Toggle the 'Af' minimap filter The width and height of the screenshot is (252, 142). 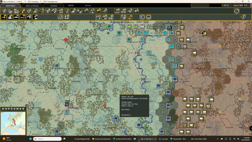(x=17, y=109)
